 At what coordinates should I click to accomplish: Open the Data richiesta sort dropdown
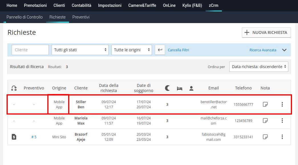[x=259, y=67]
